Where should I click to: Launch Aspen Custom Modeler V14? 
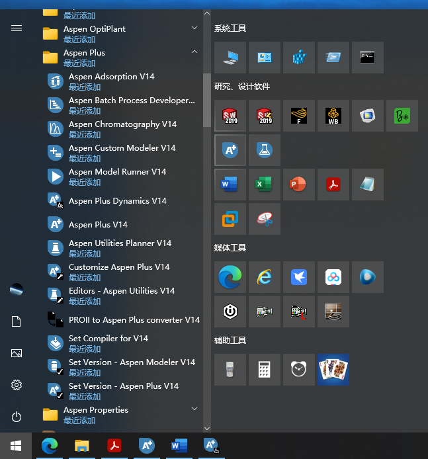(122, 153)
